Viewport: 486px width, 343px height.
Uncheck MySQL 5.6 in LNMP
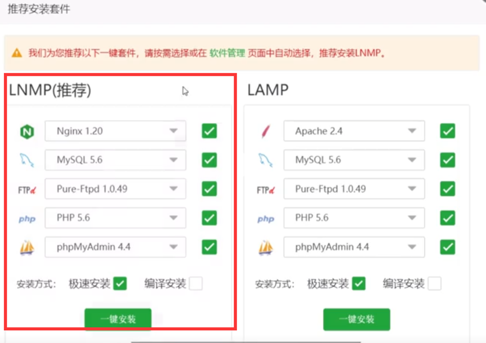(x=209, y=160)
